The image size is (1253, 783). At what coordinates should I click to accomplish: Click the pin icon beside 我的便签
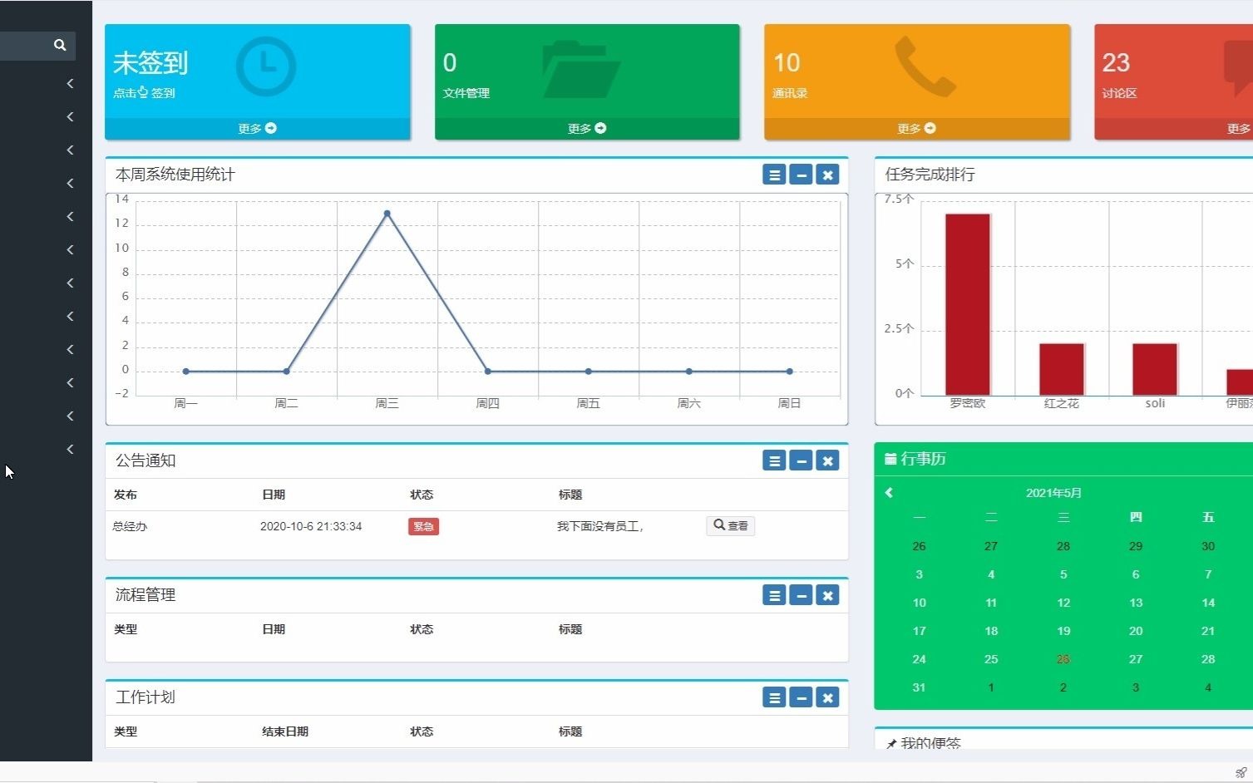point(891,744)
